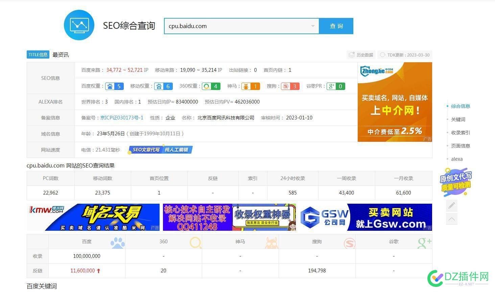
Task: Click 搜狗 反链 value 194,798
Action: click(317, 271)
